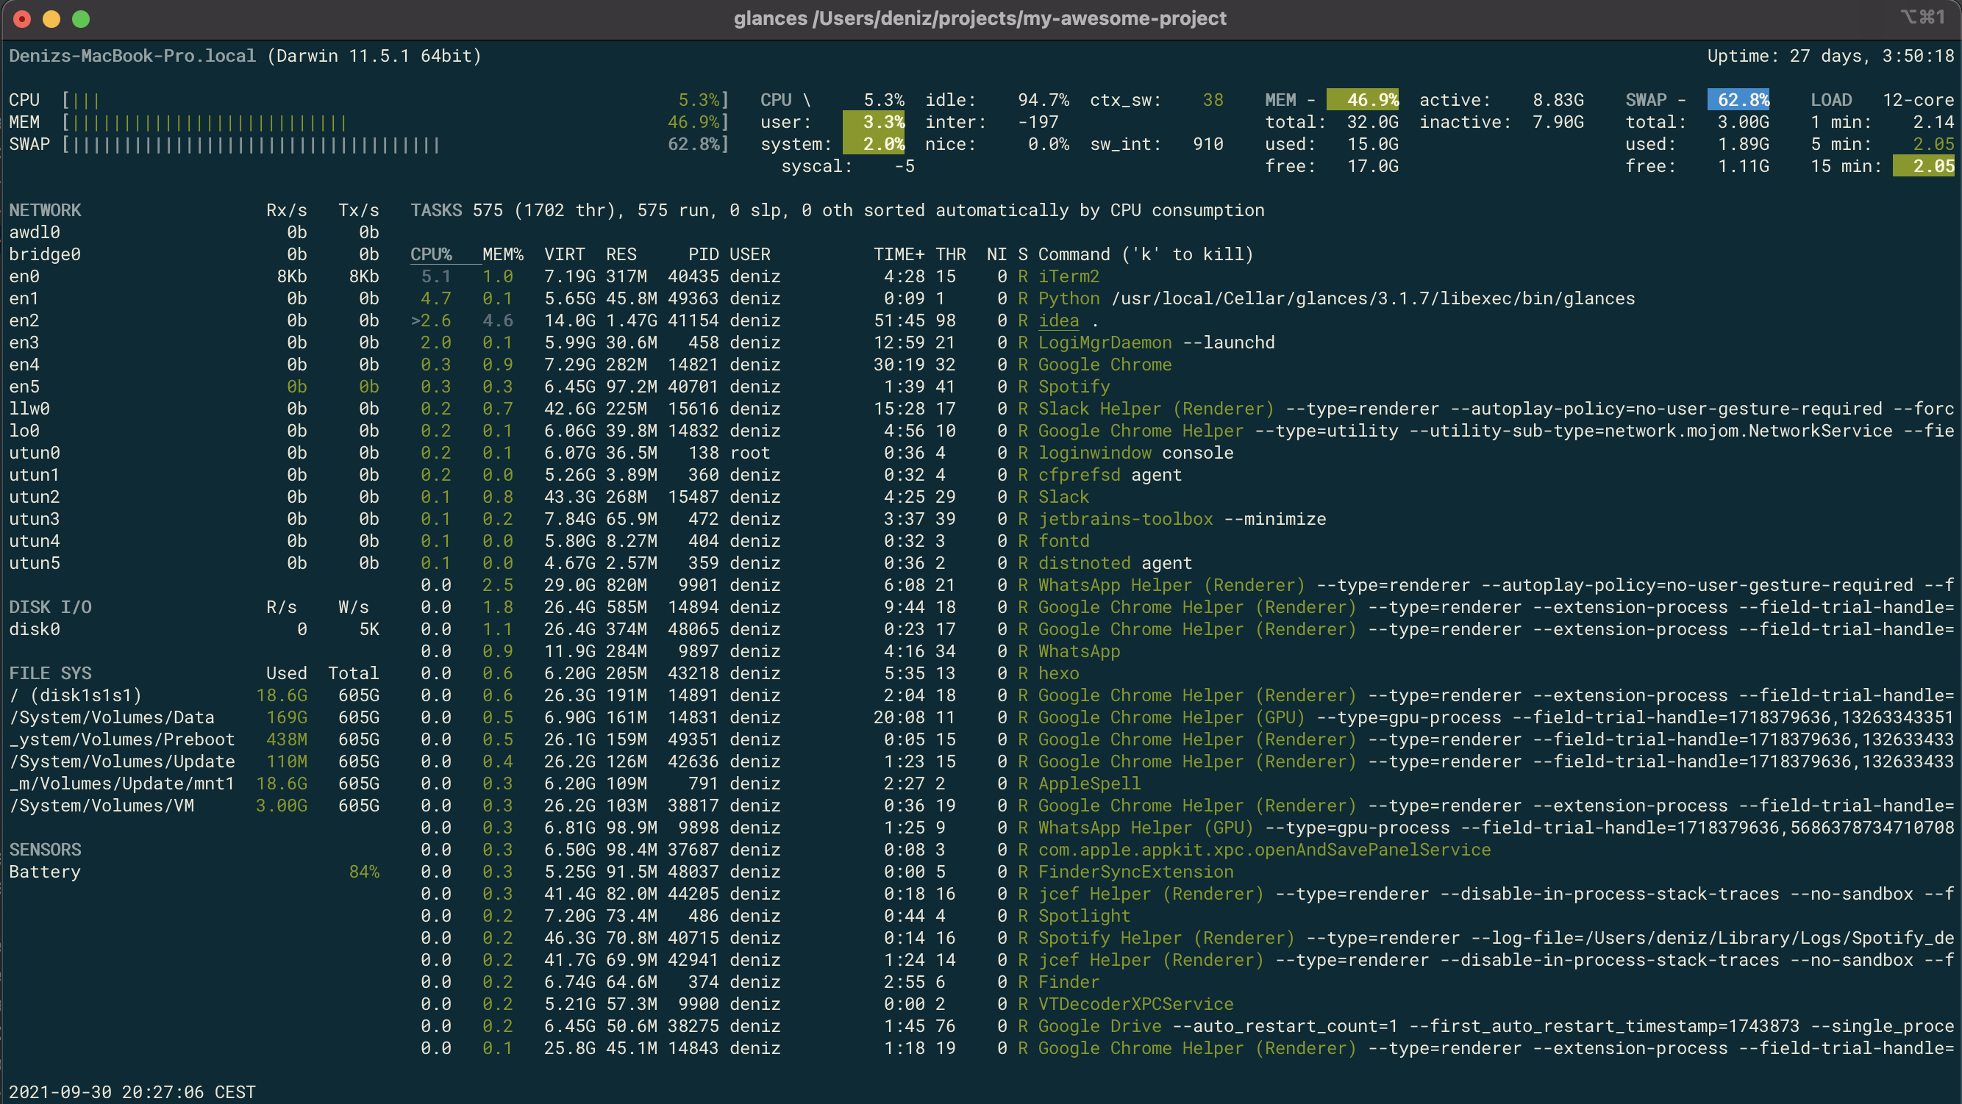Click the highlighted 15 min load value
Viewport: 1962px width, 1104px height.
click(1924, 166)
